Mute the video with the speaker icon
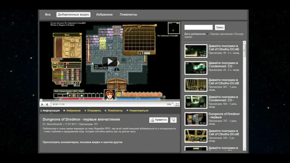Viewport: 290px width, 163px height. point(47,104)
